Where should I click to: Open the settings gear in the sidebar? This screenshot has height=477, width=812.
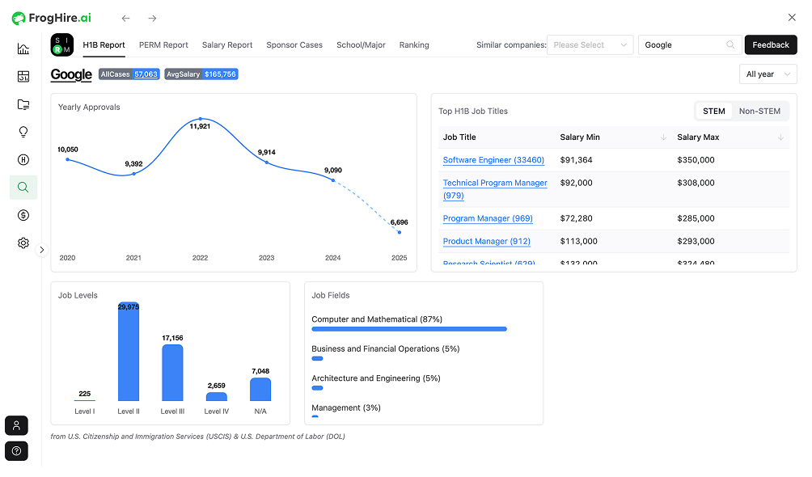(x=23, y=243)
